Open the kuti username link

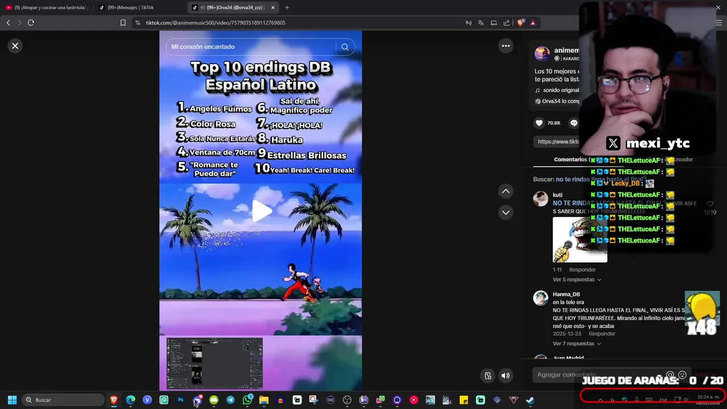557,195
